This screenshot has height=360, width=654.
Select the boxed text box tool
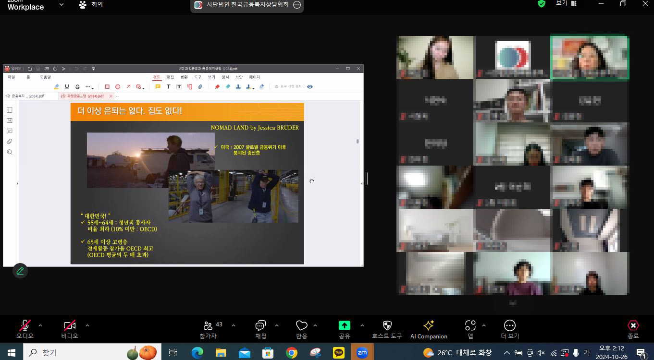(179, 87)
